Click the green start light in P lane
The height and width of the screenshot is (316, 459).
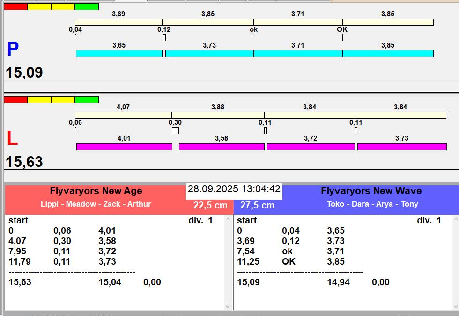tap(87, 7)
